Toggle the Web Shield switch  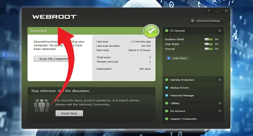[x=209, y=44]
